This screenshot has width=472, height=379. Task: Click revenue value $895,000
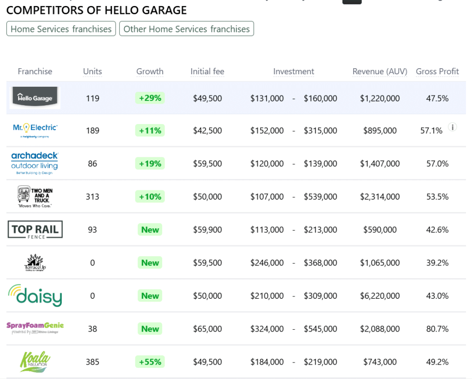pyautogui.click(x=380, y=130)
